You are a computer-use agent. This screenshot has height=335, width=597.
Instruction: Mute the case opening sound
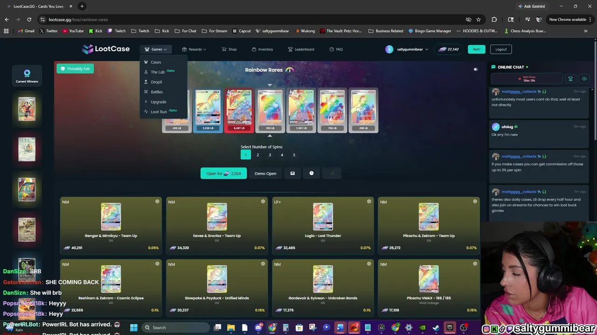476,69
